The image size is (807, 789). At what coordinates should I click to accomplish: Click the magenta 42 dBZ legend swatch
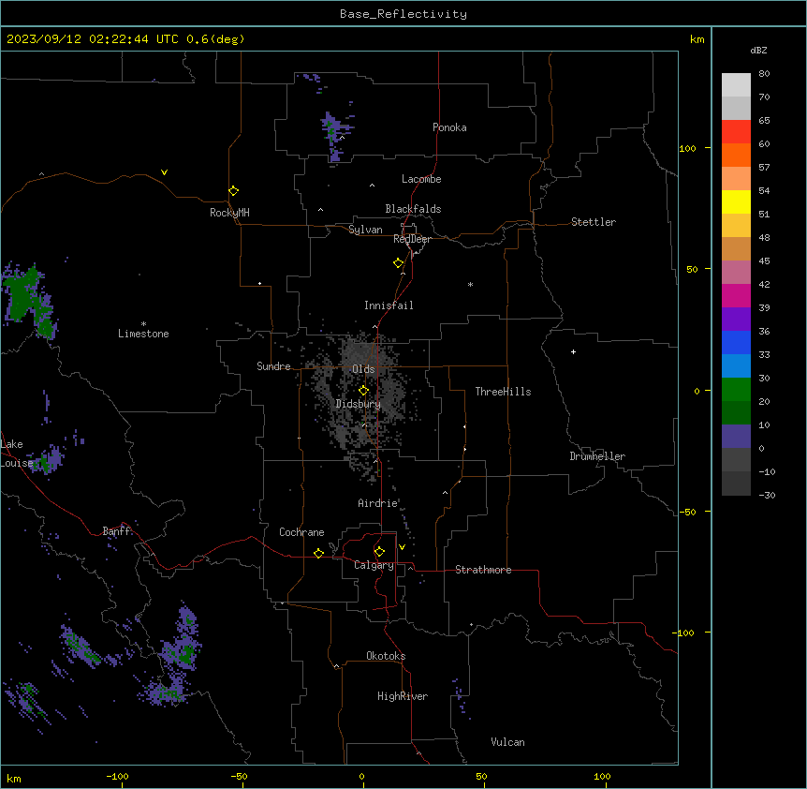pyautogui.click(x=736, y=295)
